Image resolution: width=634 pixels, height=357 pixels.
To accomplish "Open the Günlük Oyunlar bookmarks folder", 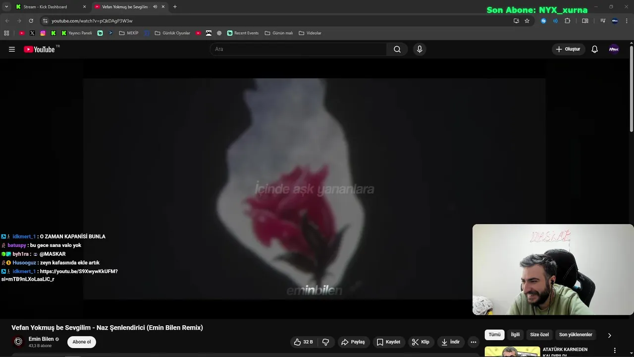I will (x=172, y=33).
